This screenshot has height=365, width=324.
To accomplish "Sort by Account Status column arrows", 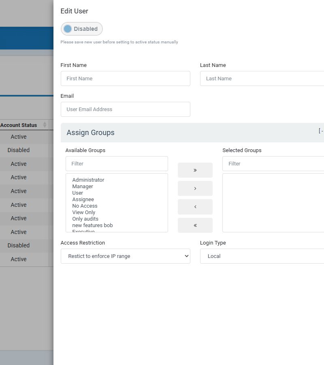I will pyautogui.click(x=45, y=125).
